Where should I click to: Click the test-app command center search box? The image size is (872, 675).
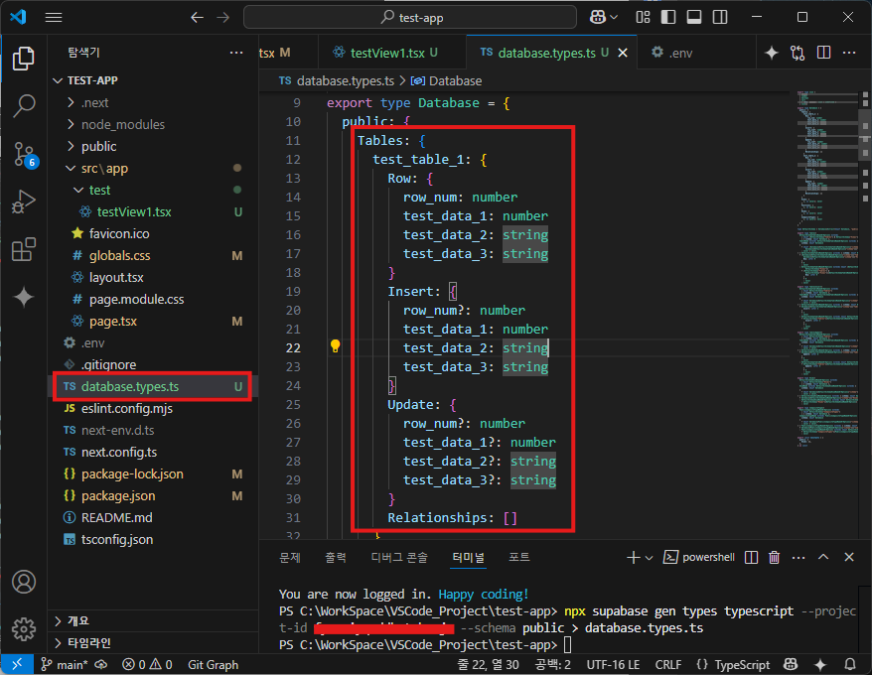coord(410,17)
